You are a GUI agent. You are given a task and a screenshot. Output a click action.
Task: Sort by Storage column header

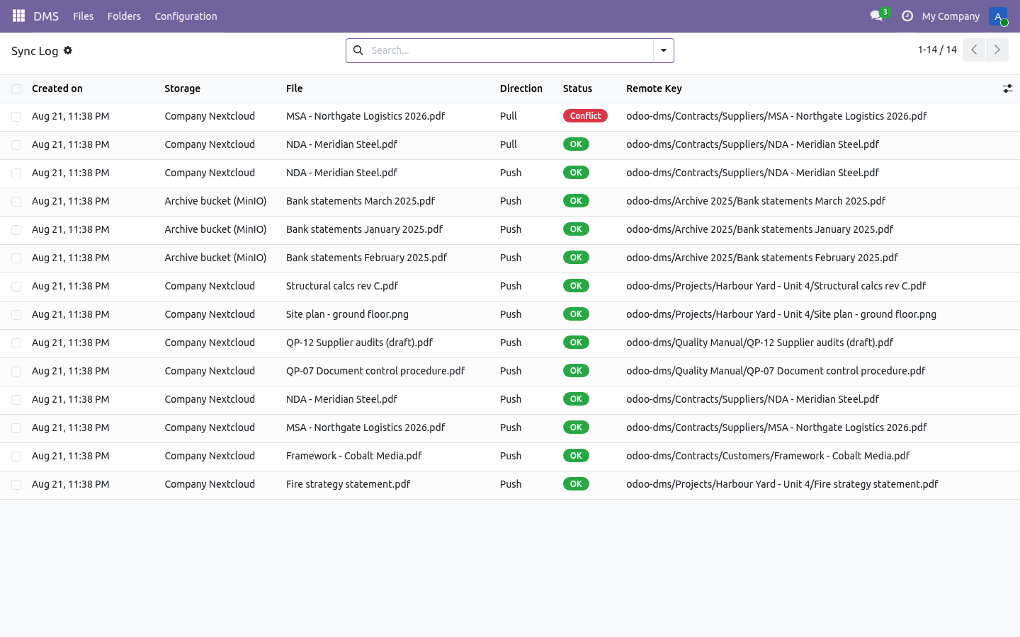point(183,88)
